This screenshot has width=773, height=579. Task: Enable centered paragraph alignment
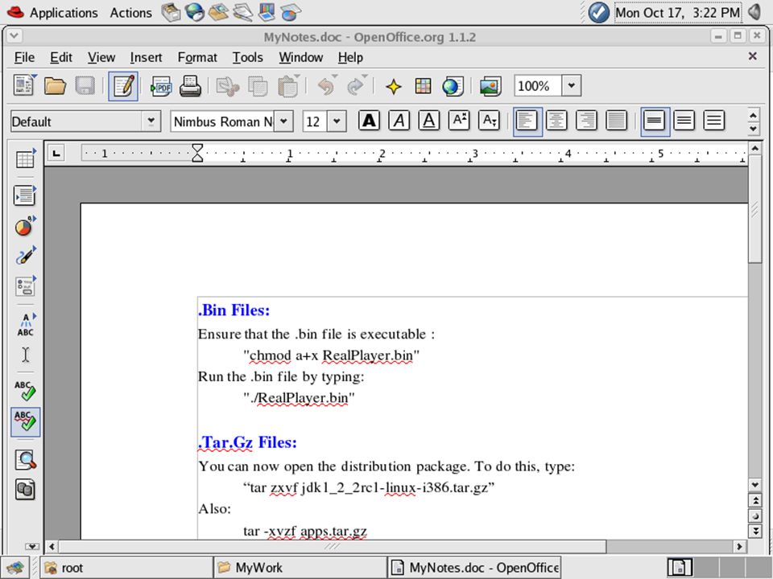pos(556,121)
